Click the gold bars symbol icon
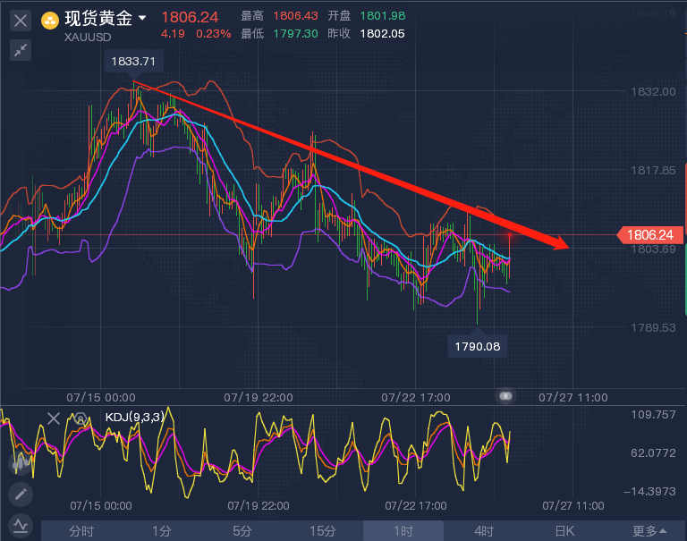The height and width of the screenshot is (541, 687). (x=51, y=19)
